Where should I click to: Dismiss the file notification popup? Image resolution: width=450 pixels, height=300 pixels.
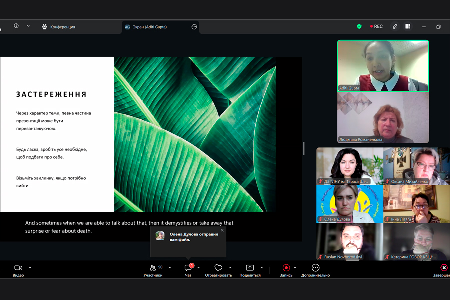[x=222, y=230]
